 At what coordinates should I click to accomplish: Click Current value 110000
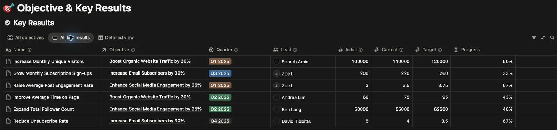[x=401, y=62]
